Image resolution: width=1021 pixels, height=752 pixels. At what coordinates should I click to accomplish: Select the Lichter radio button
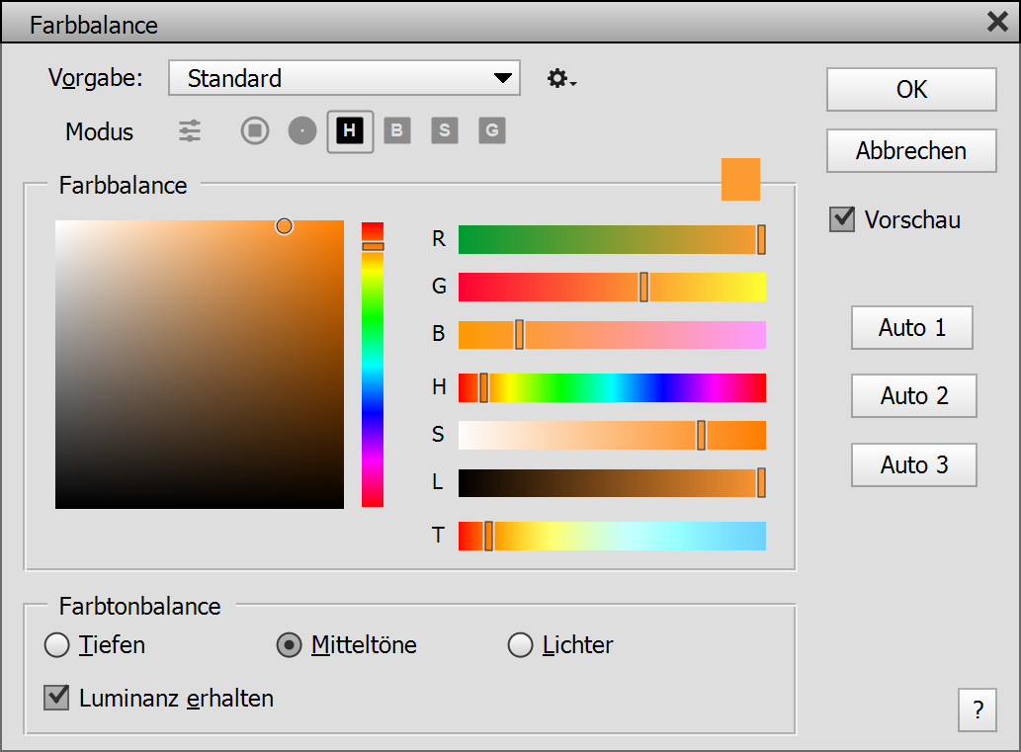(521, 646)
